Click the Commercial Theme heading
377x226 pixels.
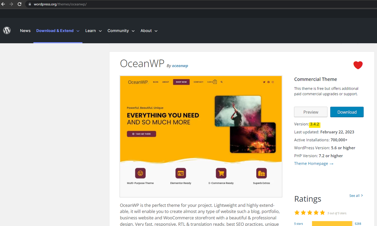[315, 79]
